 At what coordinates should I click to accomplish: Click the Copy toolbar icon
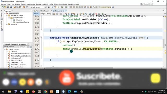pyautogui.click(x=17, y=7)
